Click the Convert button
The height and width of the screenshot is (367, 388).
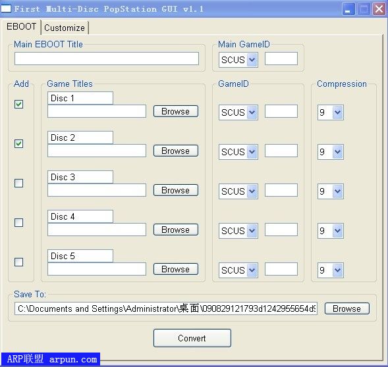click(192, 338)
